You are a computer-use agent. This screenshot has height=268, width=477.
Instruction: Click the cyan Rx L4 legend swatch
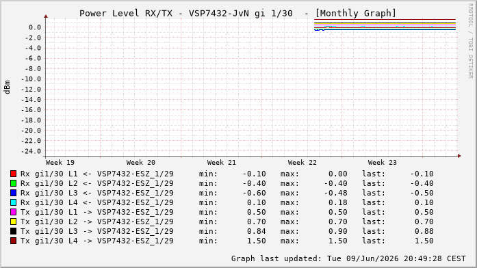coord(14,202)
